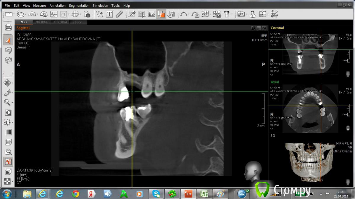Maximize the Sagittal view with expand button
Viewport: 355px width, 199px height.
[x=264, y=28]
